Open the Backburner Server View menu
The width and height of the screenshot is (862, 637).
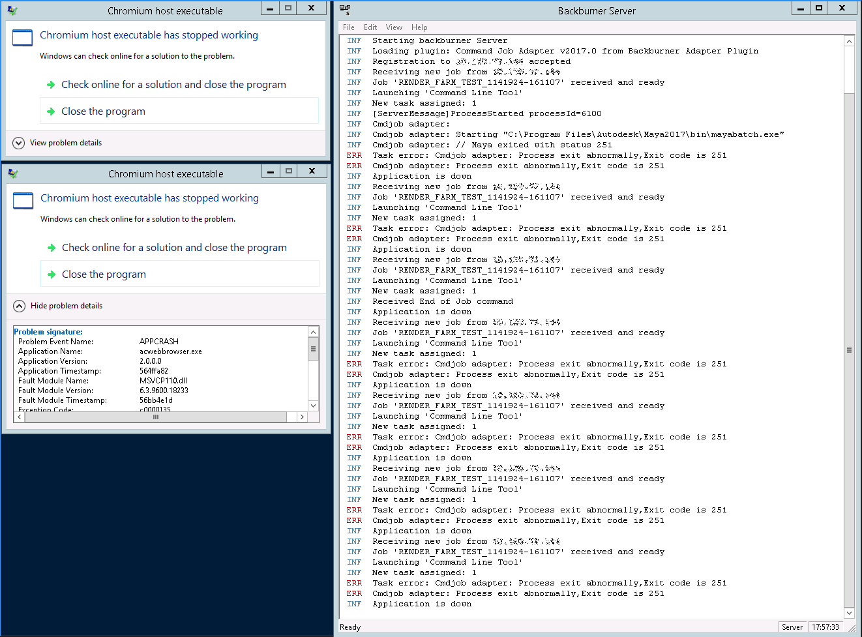394,27
